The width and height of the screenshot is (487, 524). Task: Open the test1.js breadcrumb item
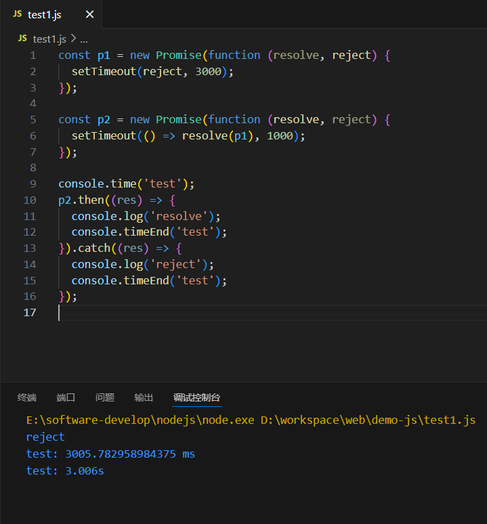(x=50, y=39)
